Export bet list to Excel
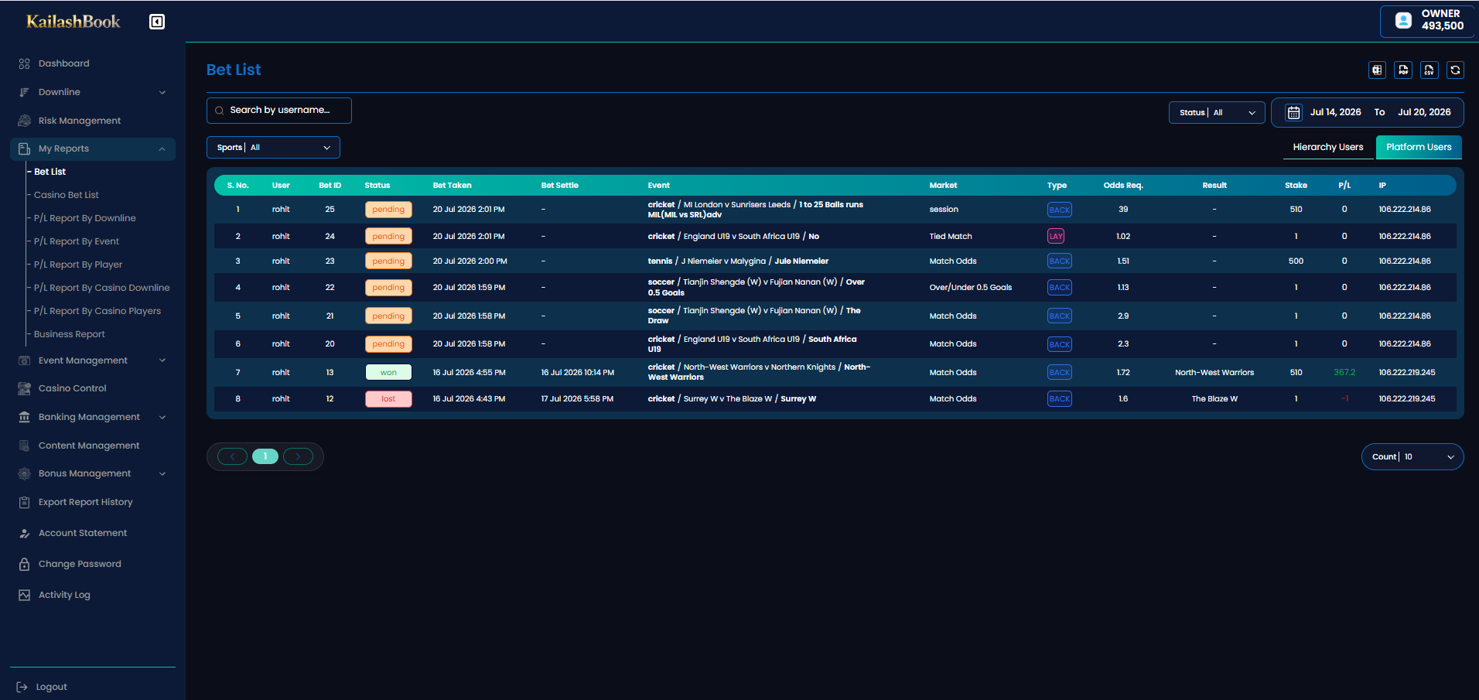The image size is (1479, 700). (x=1377, y=70)
